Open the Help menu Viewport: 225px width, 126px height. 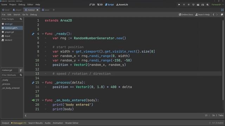pos(38,5)
